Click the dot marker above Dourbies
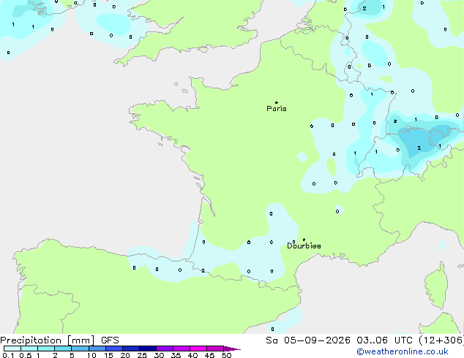Image resolution: width=464 pixels, height=358 pixels. pyautogui.click(x=304, y=240)
